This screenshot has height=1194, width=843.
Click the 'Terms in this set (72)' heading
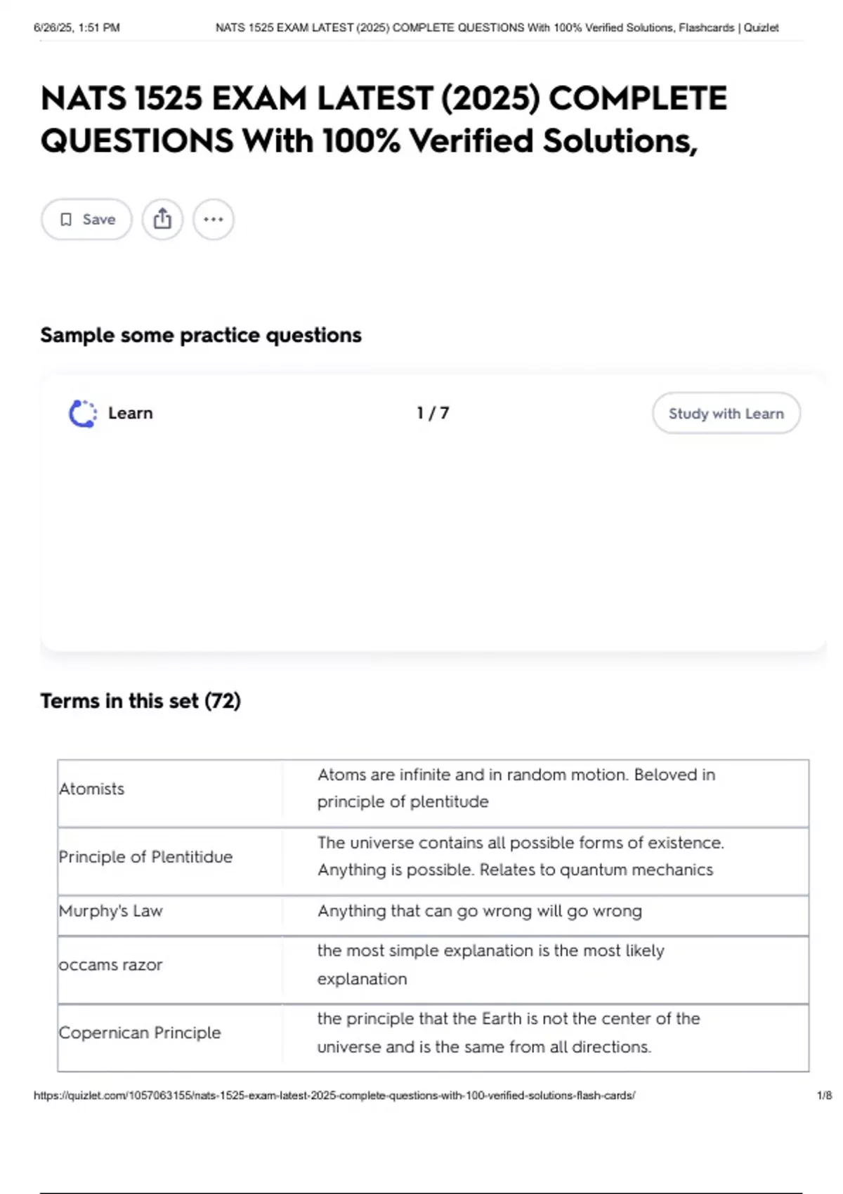coord(140,701)
